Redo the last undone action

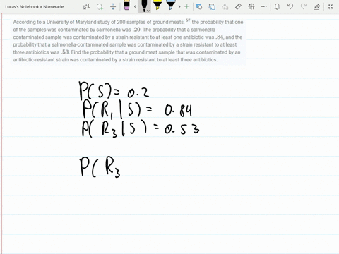click(304, 6)
